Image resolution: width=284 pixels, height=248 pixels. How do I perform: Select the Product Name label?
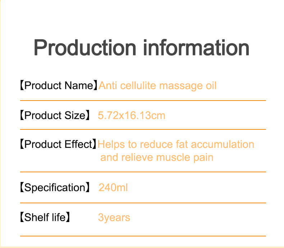coord(58,86)
